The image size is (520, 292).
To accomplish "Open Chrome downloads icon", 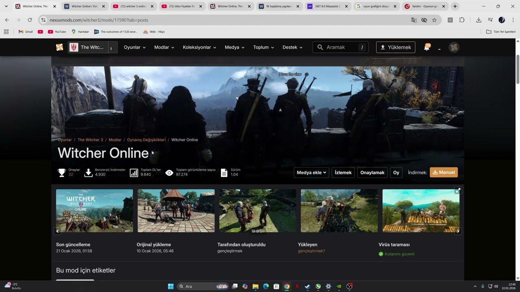I will [x=479, y=20].
